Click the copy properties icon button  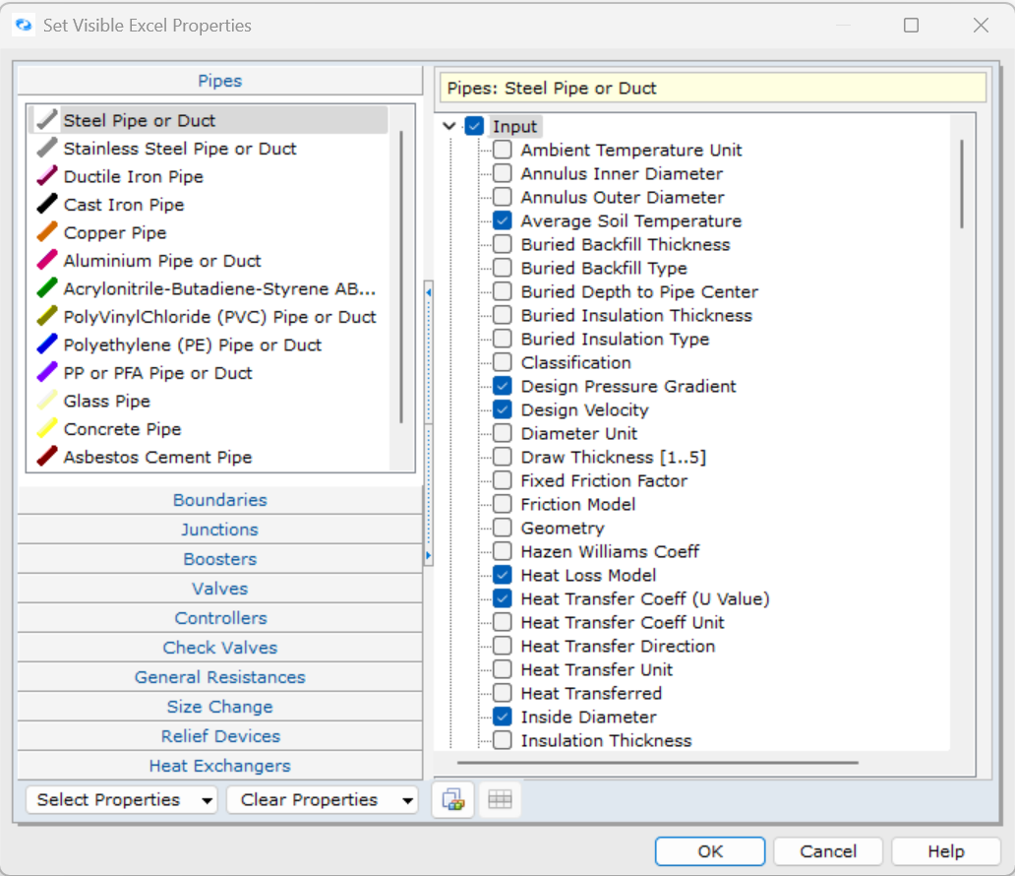tap(453, 800)
